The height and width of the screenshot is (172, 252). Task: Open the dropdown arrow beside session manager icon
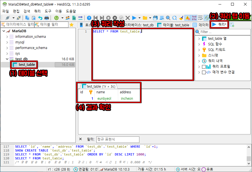click(13, 18)
